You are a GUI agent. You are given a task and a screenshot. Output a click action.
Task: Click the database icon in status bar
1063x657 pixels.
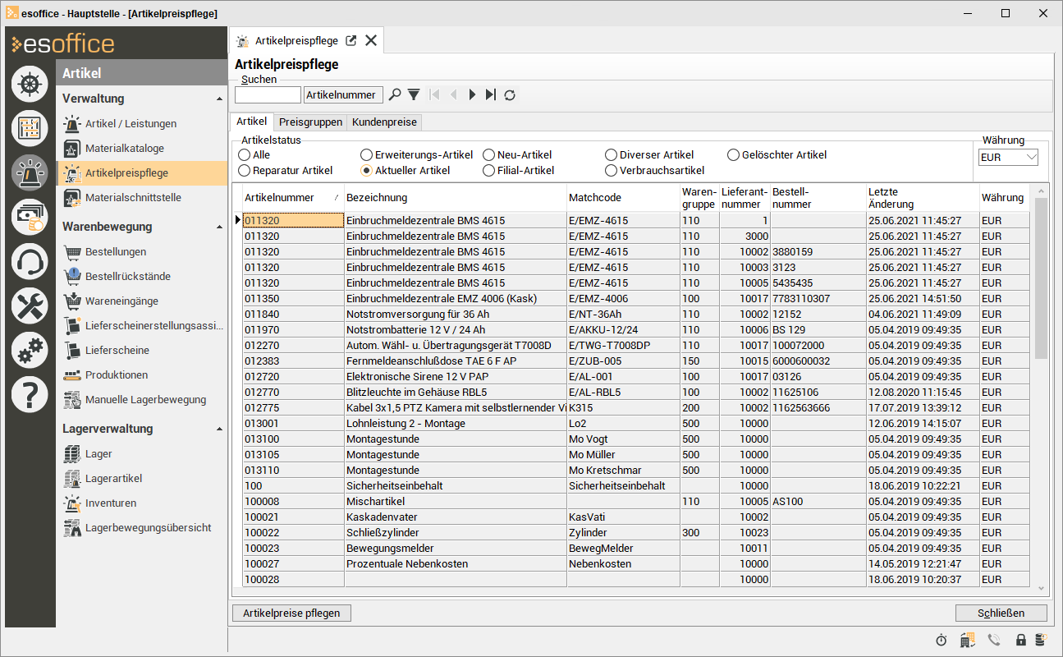1040,640
